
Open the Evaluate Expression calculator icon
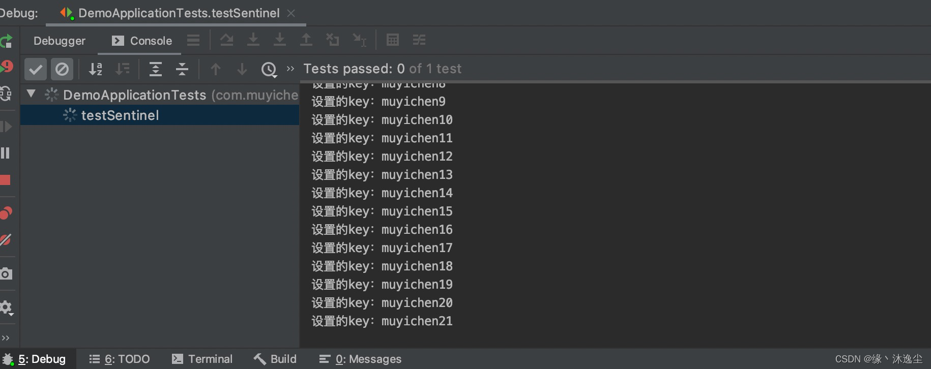(x=393, y=40)
